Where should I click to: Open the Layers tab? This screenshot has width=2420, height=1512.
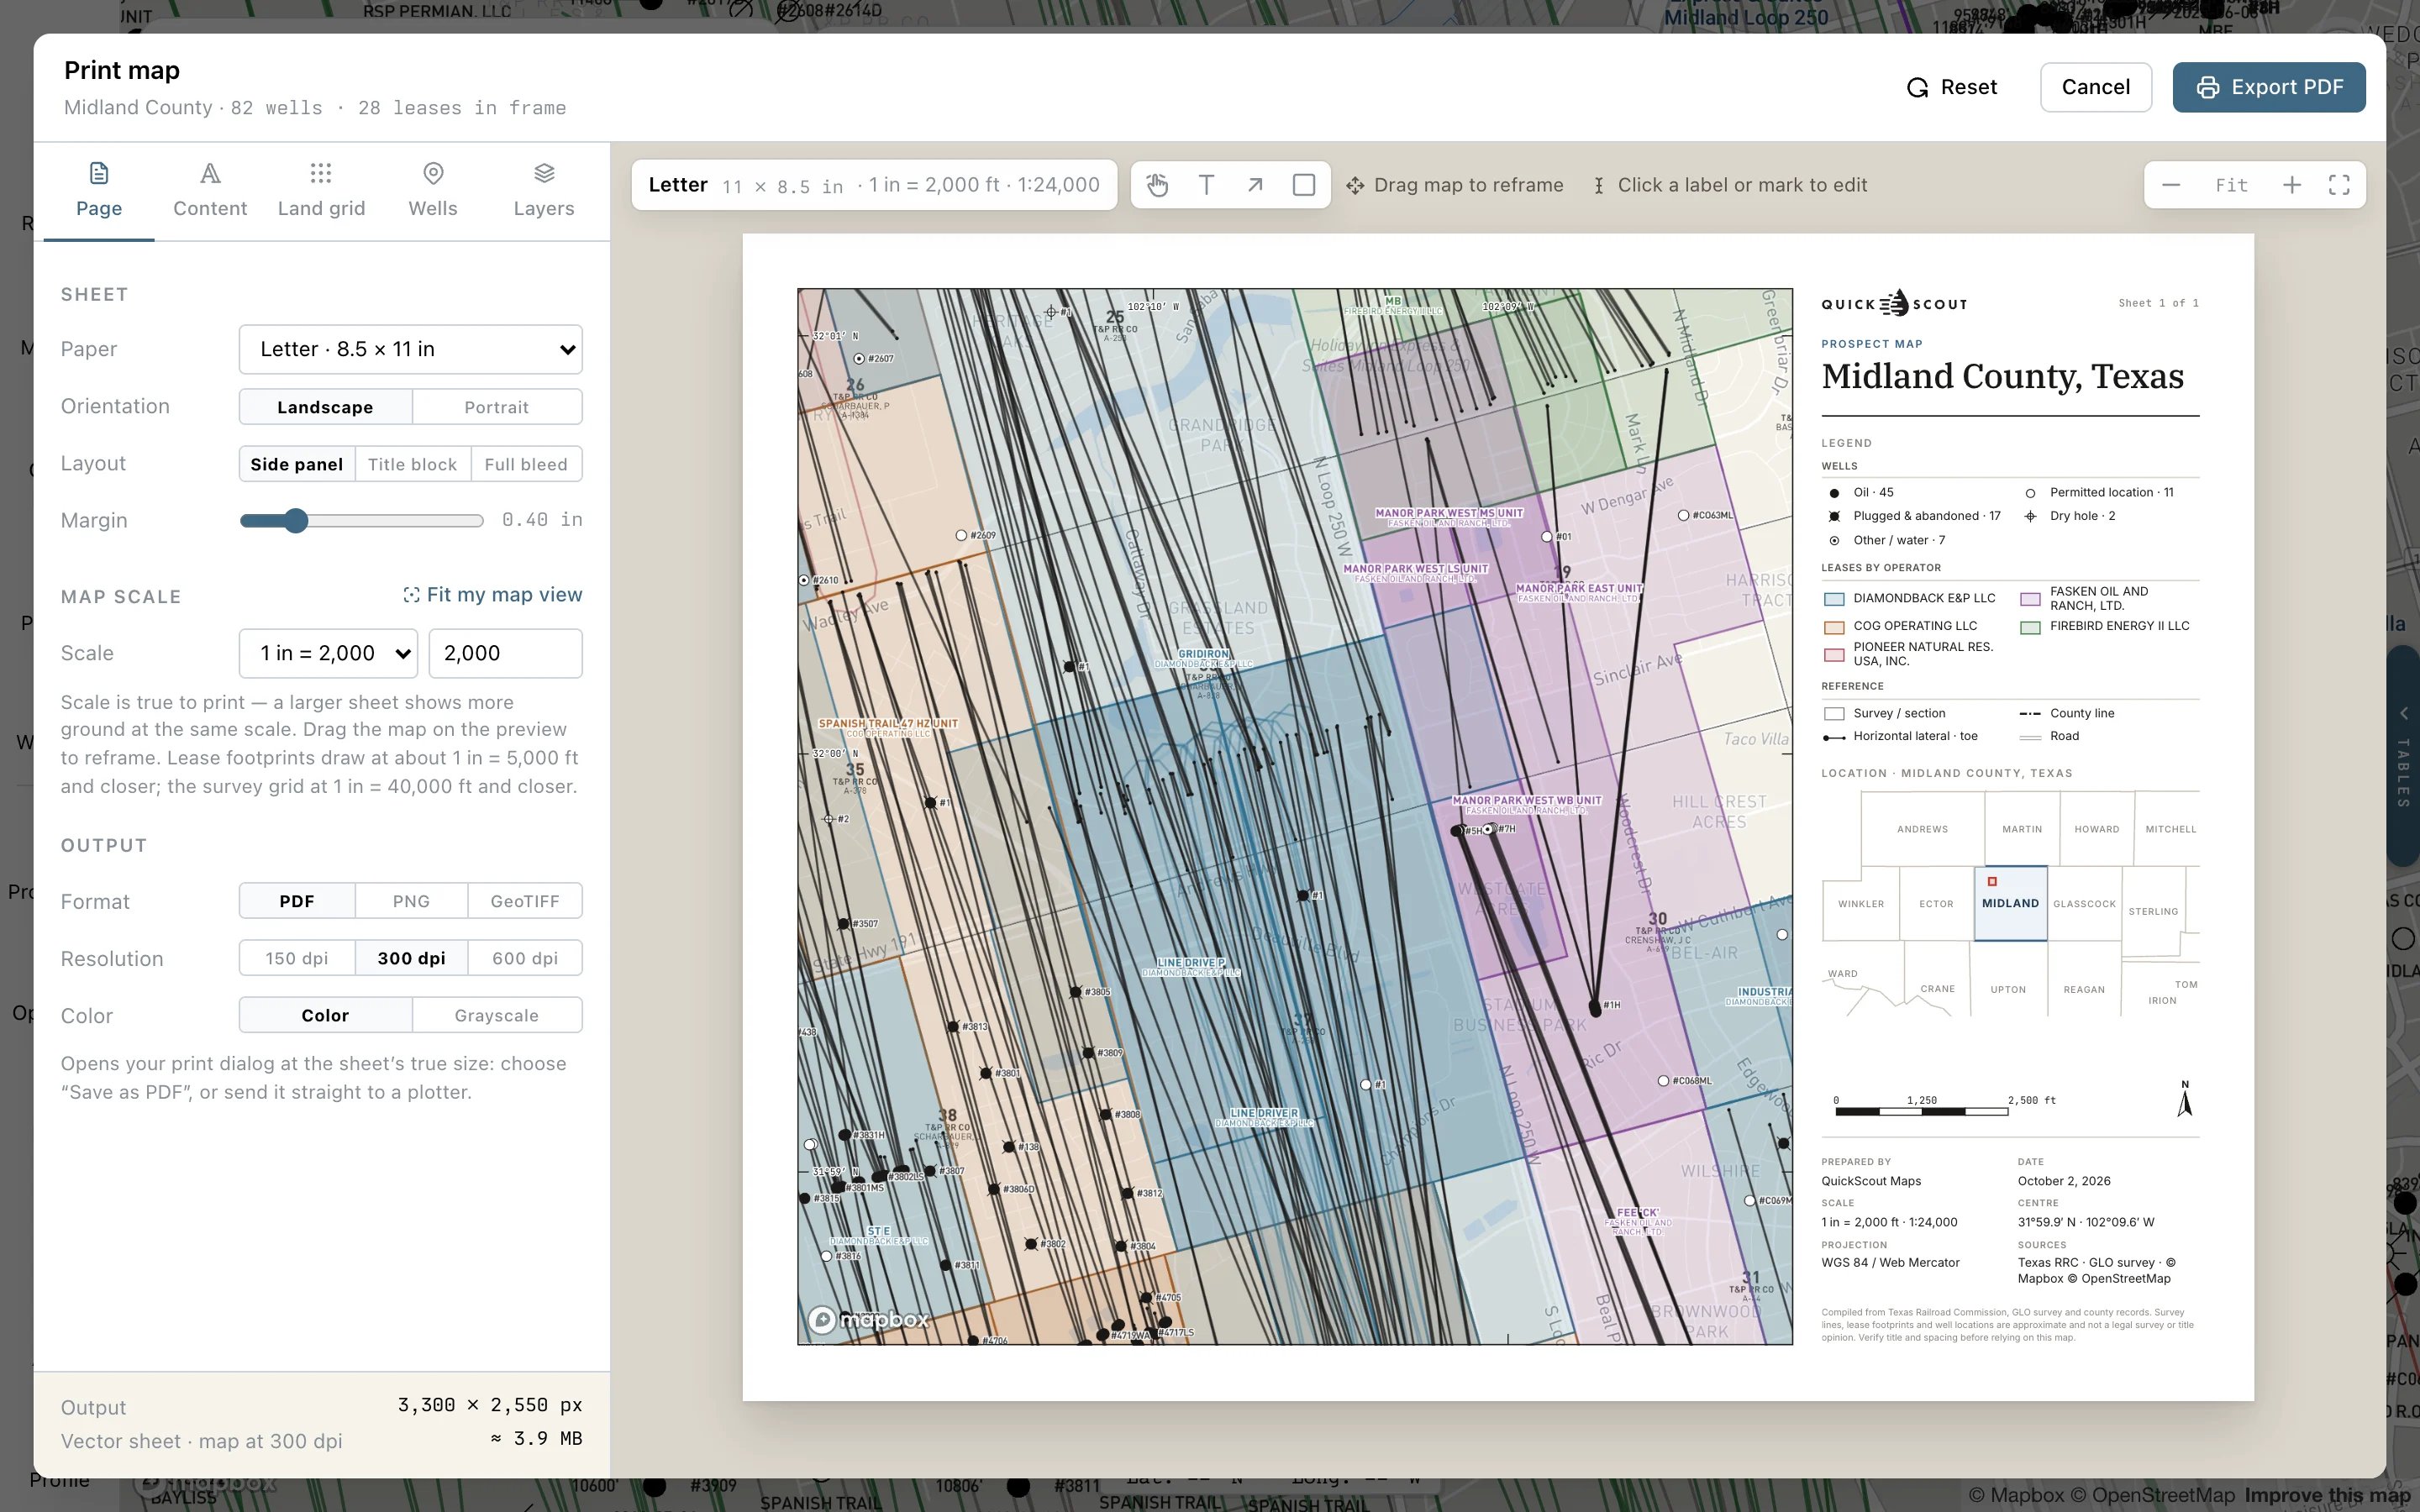pyautogui.click(x=544, y=190)
